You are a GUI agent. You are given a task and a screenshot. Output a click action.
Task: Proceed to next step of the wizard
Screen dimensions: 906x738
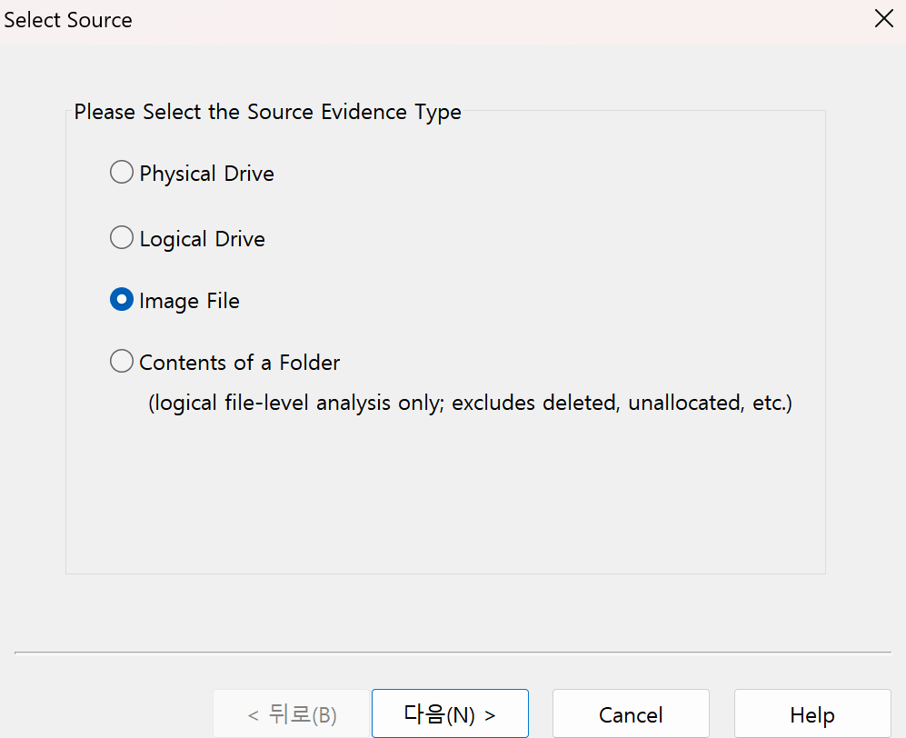450,713
